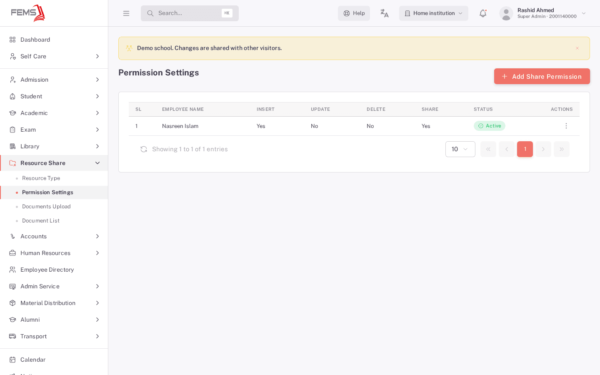Click the Library books icon
The width and height of the screenshot is (600, 375).
[12, 146]
